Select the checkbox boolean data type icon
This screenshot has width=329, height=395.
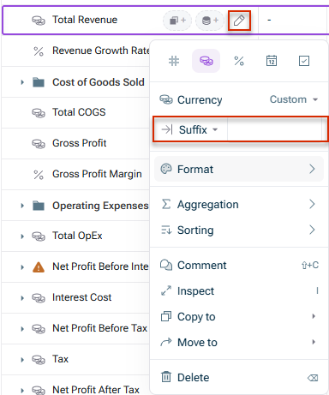(304, 61)
